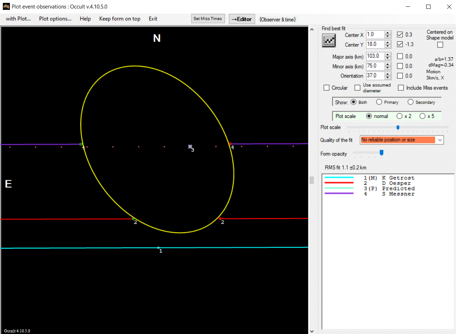Choose Exit from the menu bar

point(153,19)
